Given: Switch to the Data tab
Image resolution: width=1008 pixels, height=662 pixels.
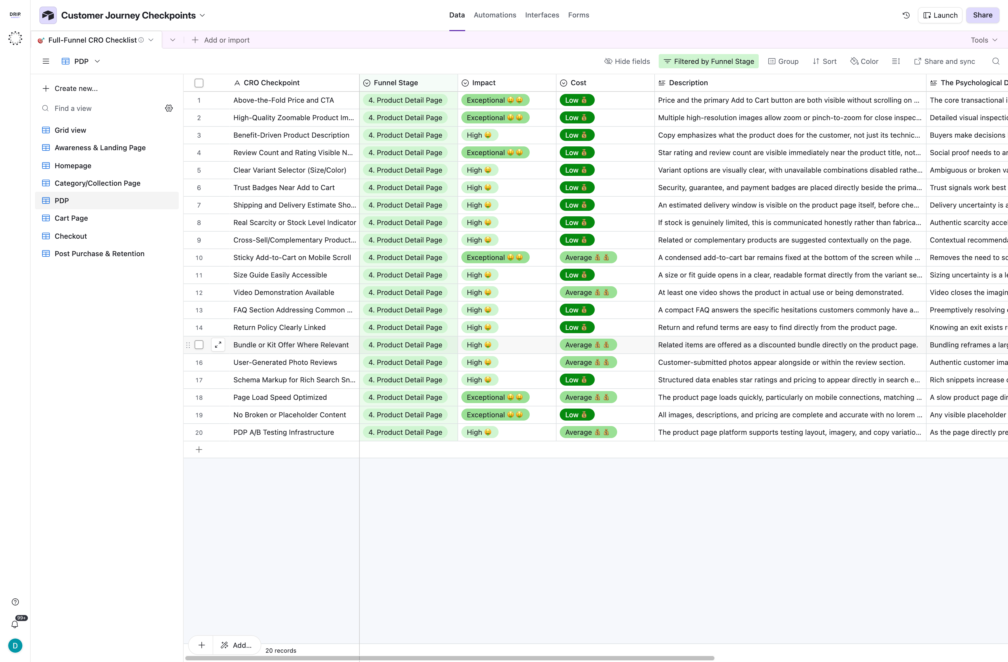Looking at the screenshot, I should [457, 15].
